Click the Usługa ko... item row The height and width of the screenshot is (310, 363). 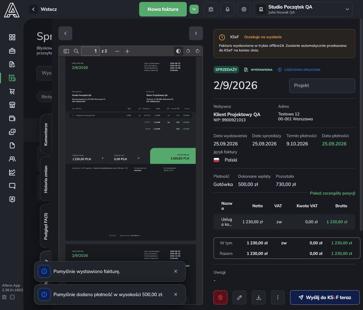tap(284, 222)
